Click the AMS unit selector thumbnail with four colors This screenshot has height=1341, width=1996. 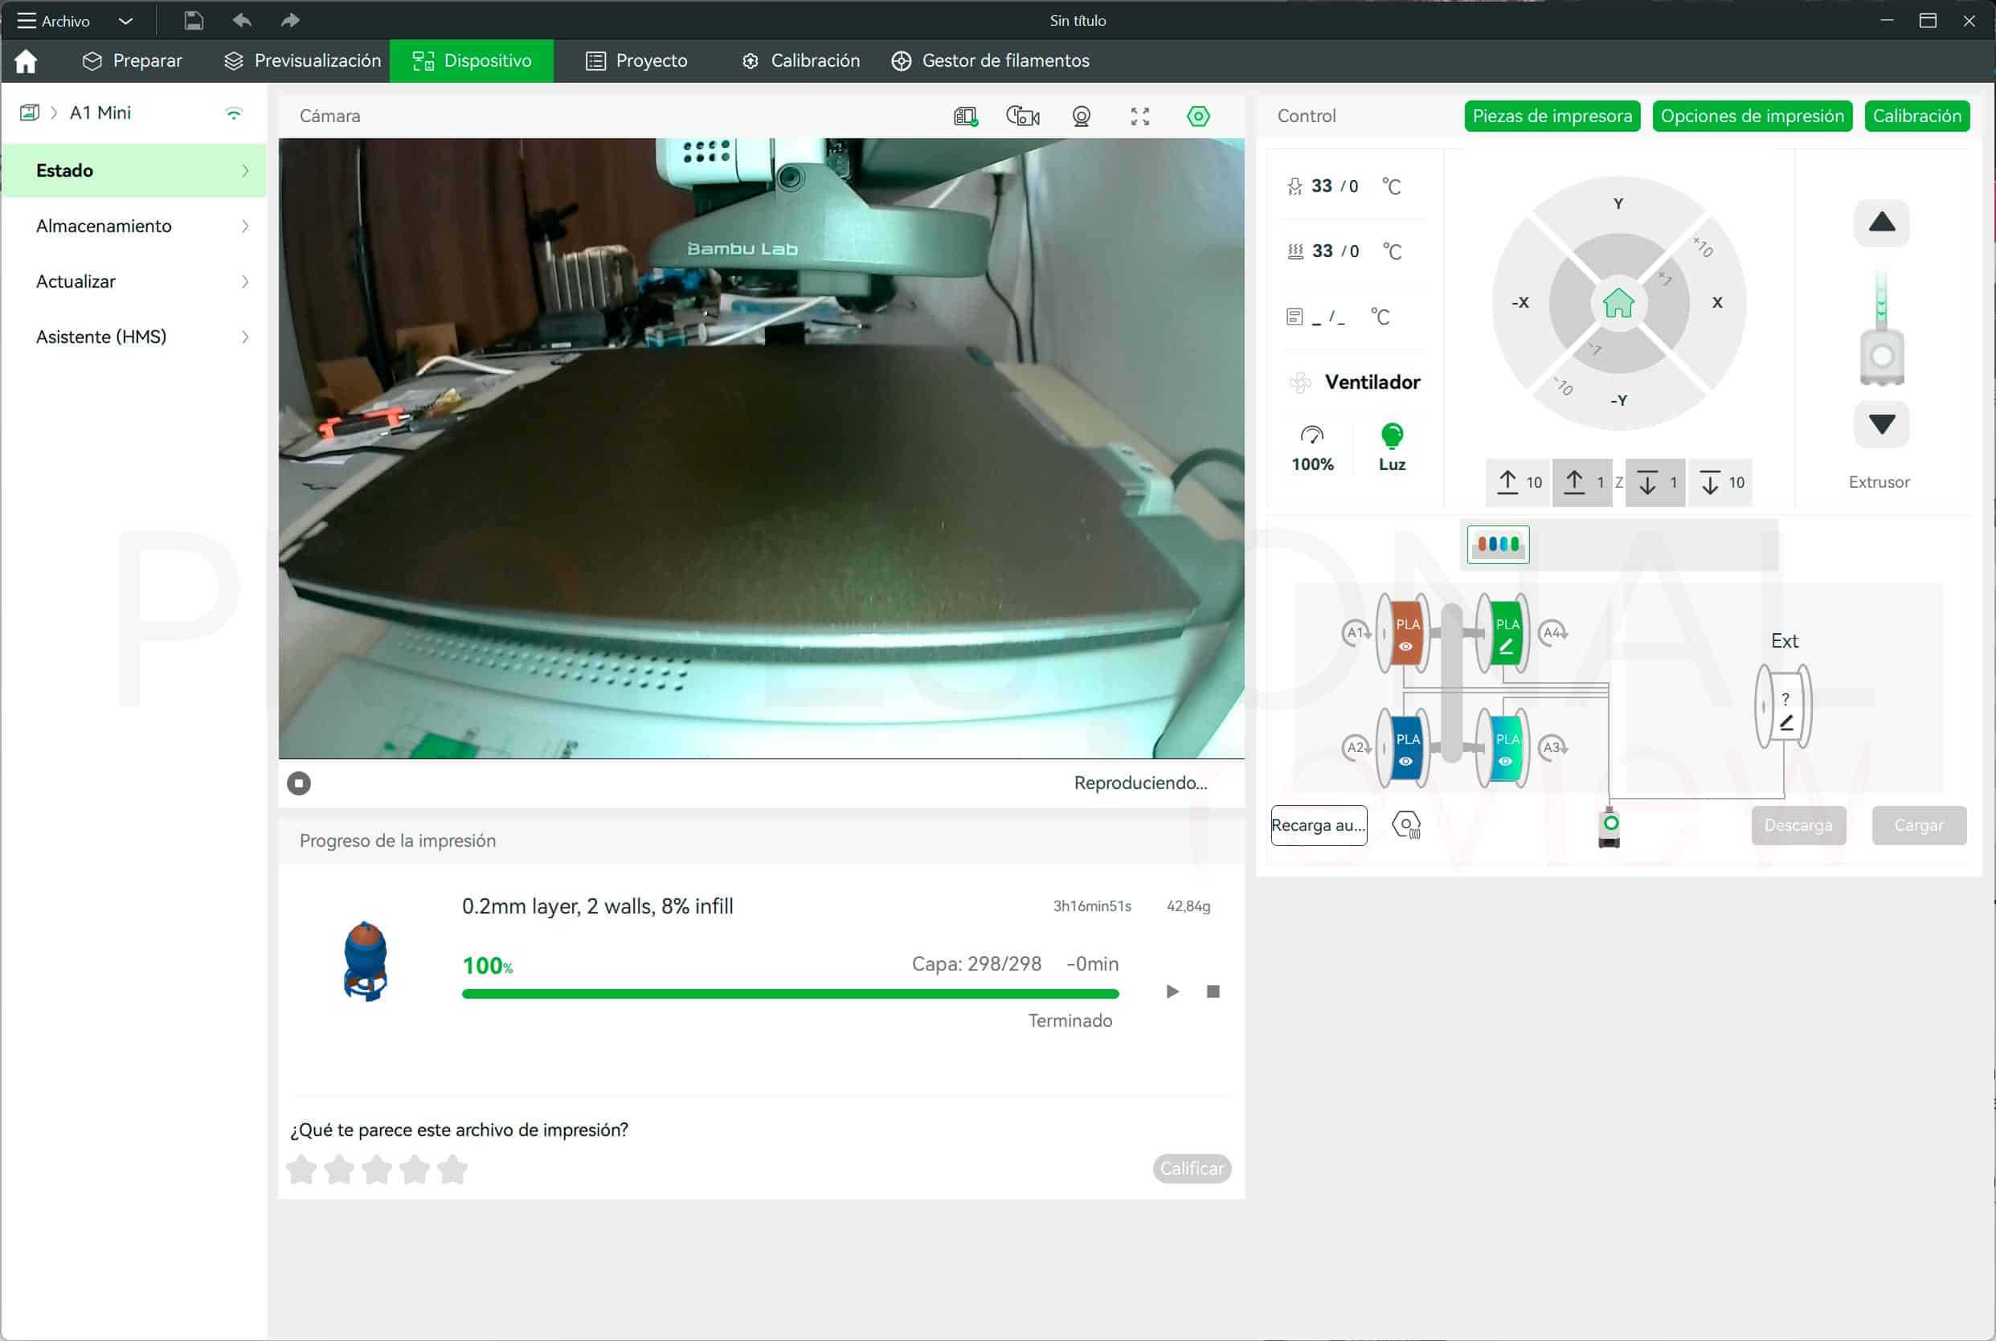click(1499, 544)
